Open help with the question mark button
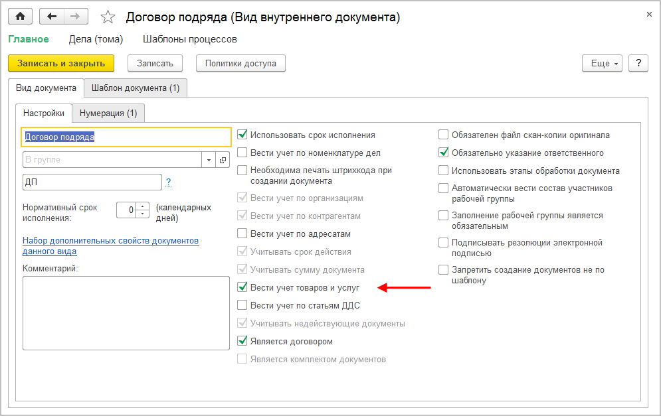Image resolution: width=661 pixels, height=416 pixels. (638, 63)
